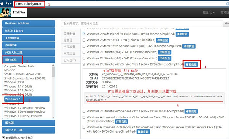Show 详细信息 for Windows 7 Ultimate (x86)
The width and height of the screenshot is (229, 139).
(165, 58)
